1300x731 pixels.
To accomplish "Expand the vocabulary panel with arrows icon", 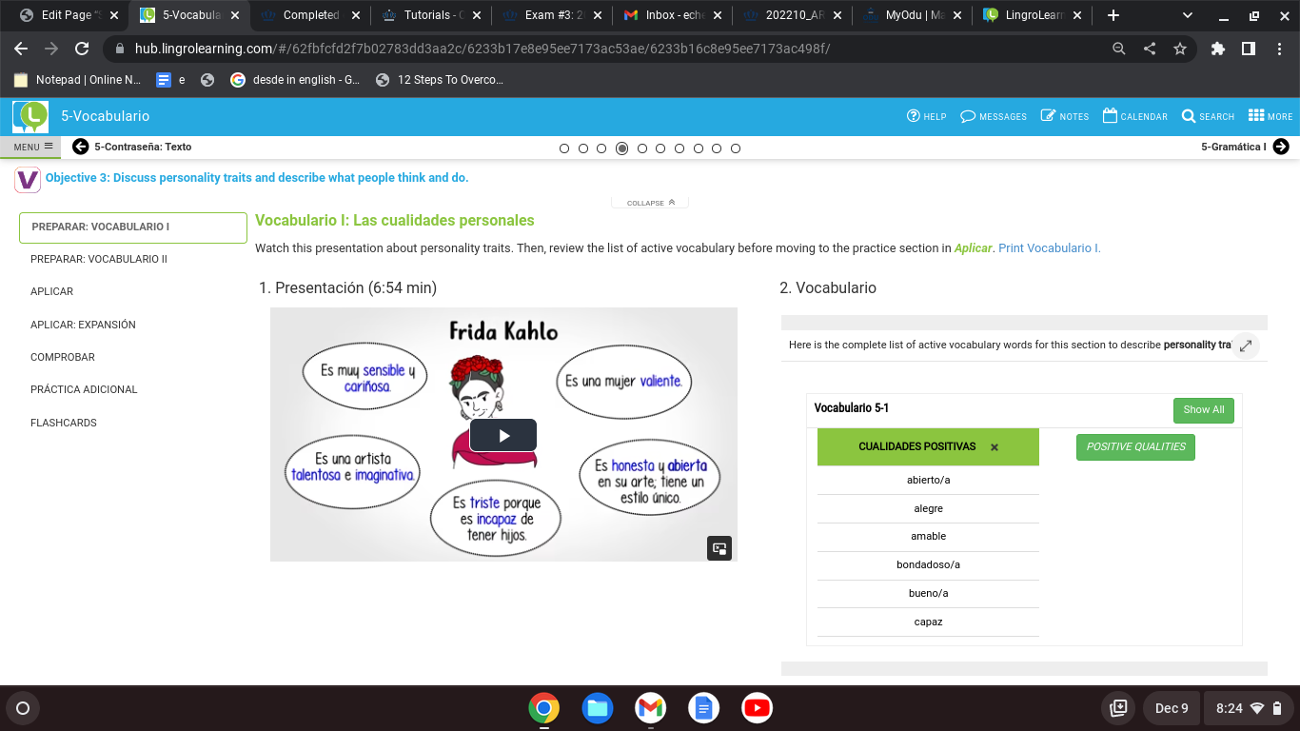I will coord(1246,346).
